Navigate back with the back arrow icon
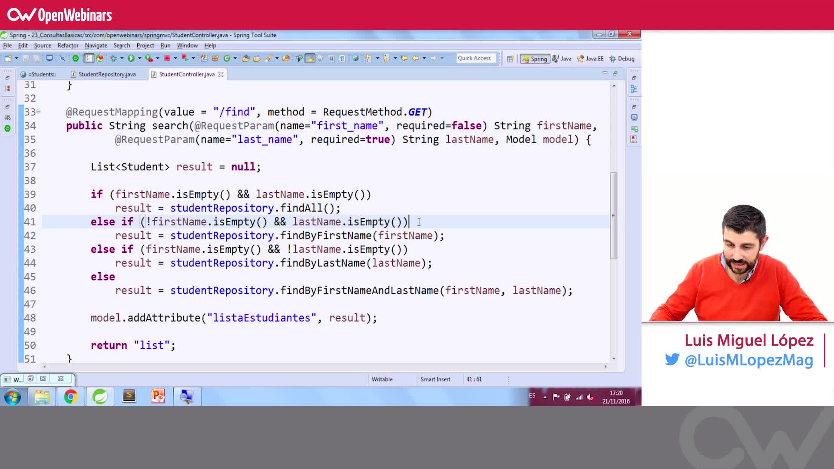 416,58
